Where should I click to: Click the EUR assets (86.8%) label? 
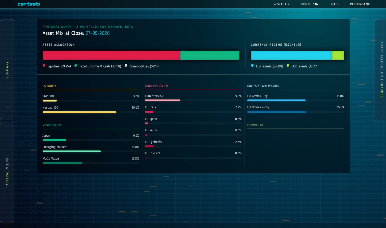(269, 66)
